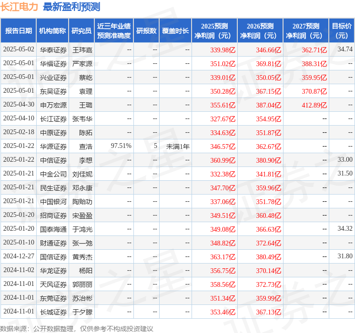Image resolution: width=355 pixels, height=333 pixels.
Task: Click date cell 2025-01-10
Action: (19, 242)
